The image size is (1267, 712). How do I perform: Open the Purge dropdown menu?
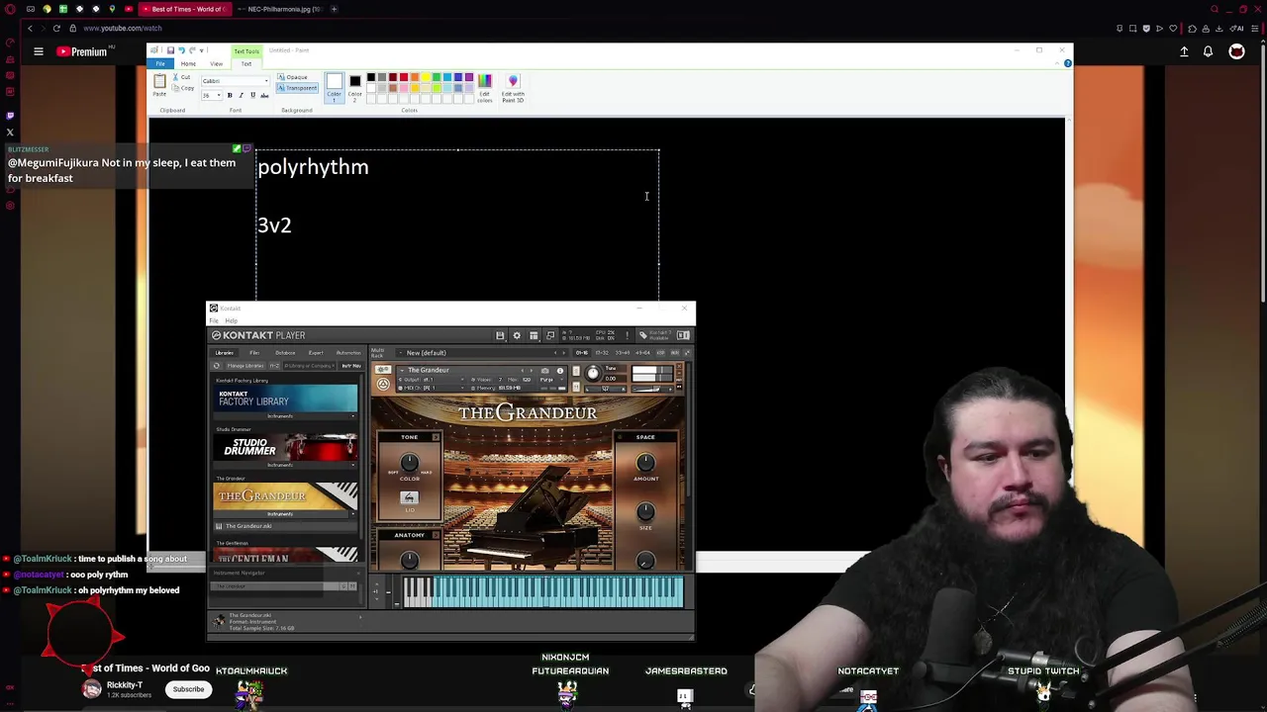(x=551, y=380)
